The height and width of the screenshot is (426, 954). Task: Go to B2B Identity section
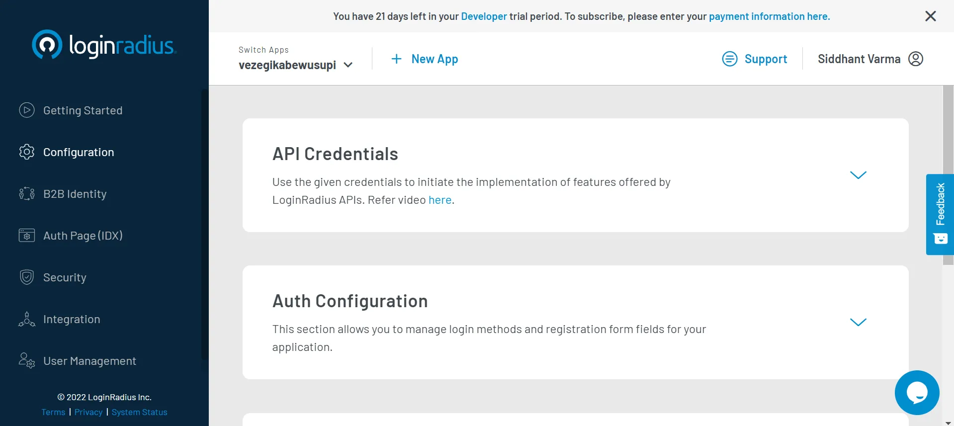(x=75, y=194)
